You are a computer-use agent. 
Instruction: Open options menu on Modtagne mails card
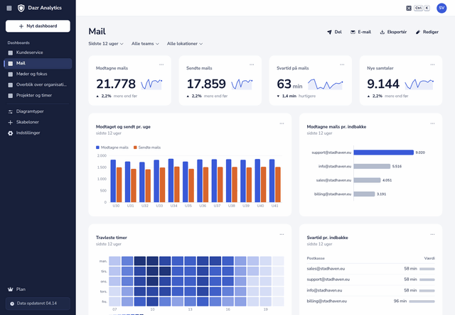pyautogui.click(x=161, y=65)
